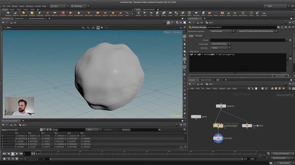This screenshot has width=295, height=165.
Task: Open the Persp viewport dropdown
Action: (167, 33)
